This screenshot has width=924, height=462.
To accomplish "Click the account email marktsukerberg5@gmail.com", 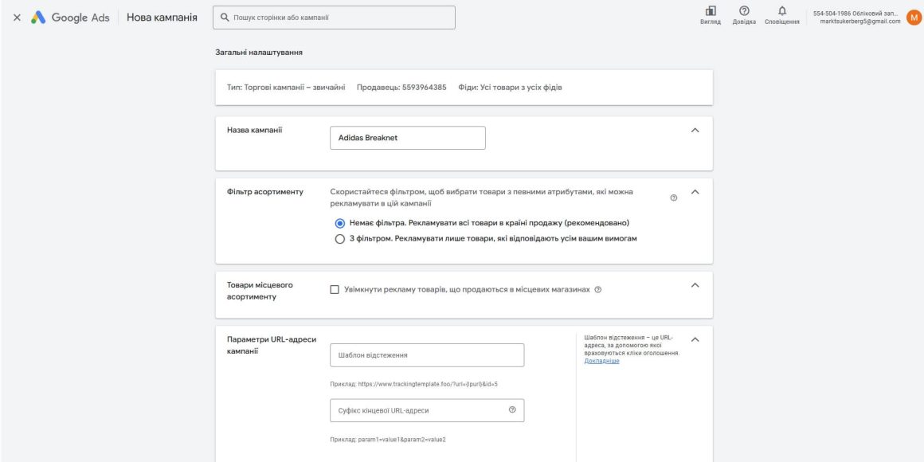I will (859, 22).
